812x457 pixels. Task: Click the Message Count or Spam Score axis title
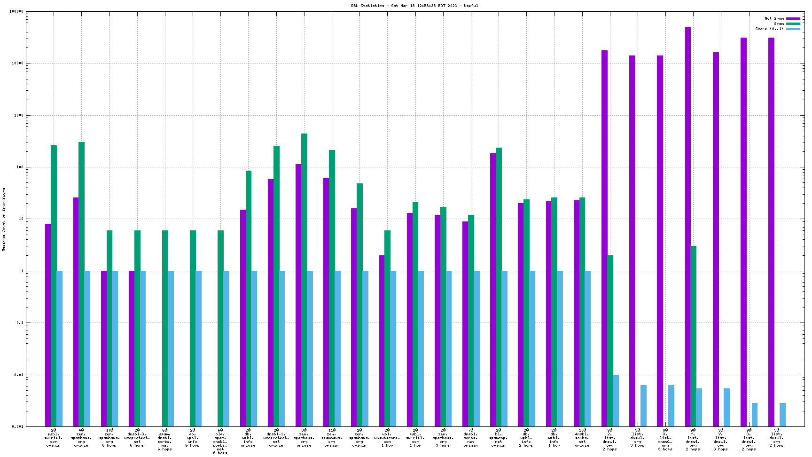coord(4,219)
